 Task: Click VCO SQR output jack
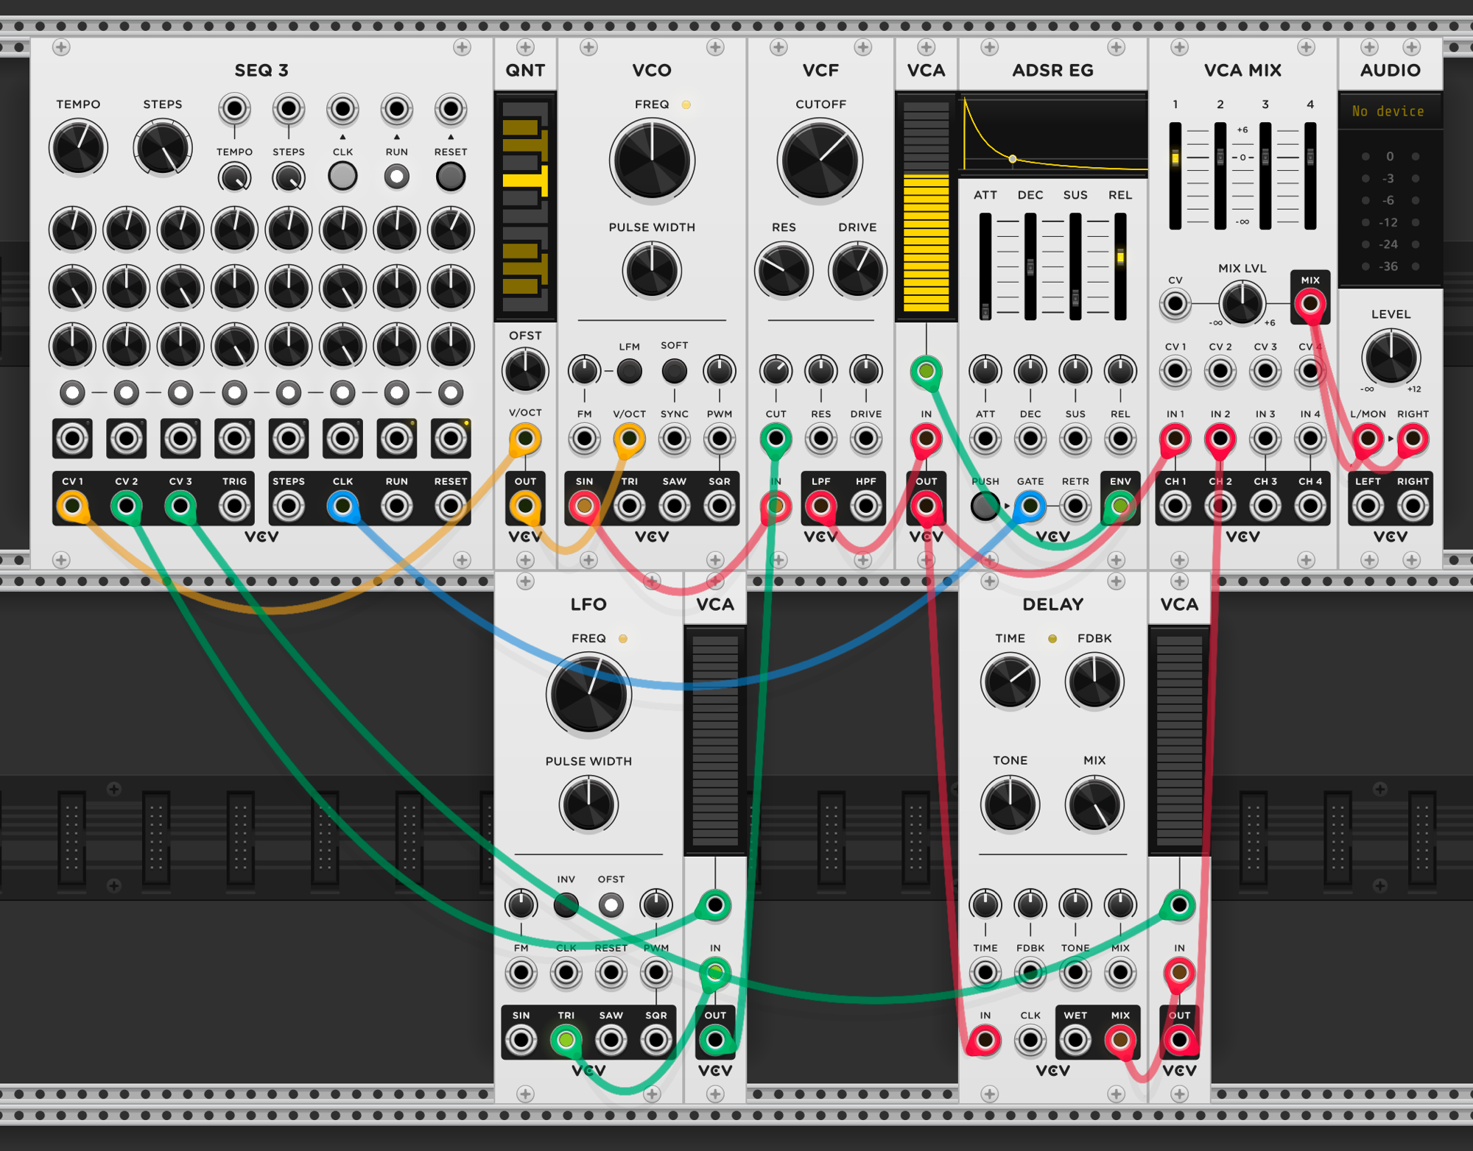tap(720, 506)
